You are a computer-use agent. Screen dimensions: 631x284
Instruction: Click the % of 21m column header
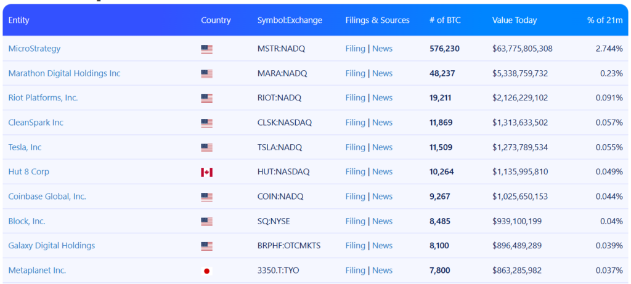(x=605, y=20)
